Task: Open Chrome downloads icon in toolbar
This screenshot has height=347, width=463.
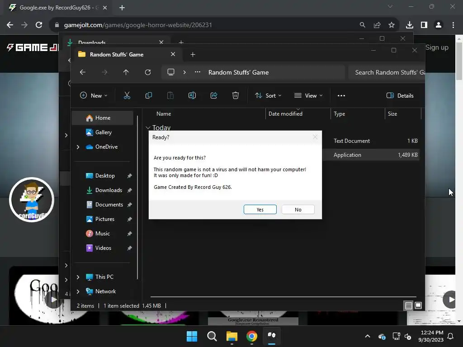Action: point(409,25)
